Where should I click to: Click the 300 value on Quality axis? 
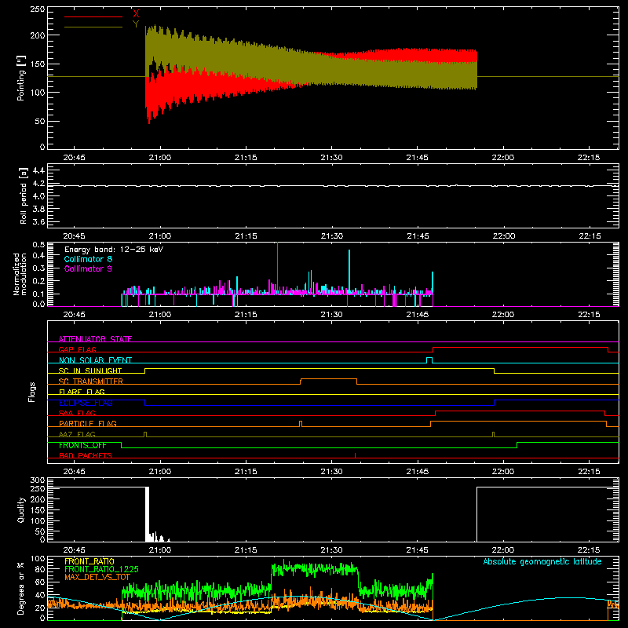click(37, 480)
